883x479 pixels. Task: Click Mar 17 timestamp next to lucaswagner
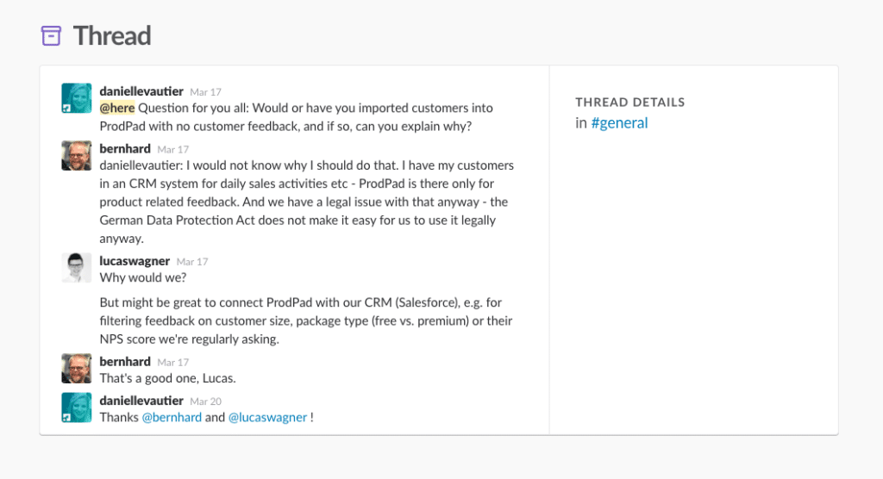coord(191,262)
